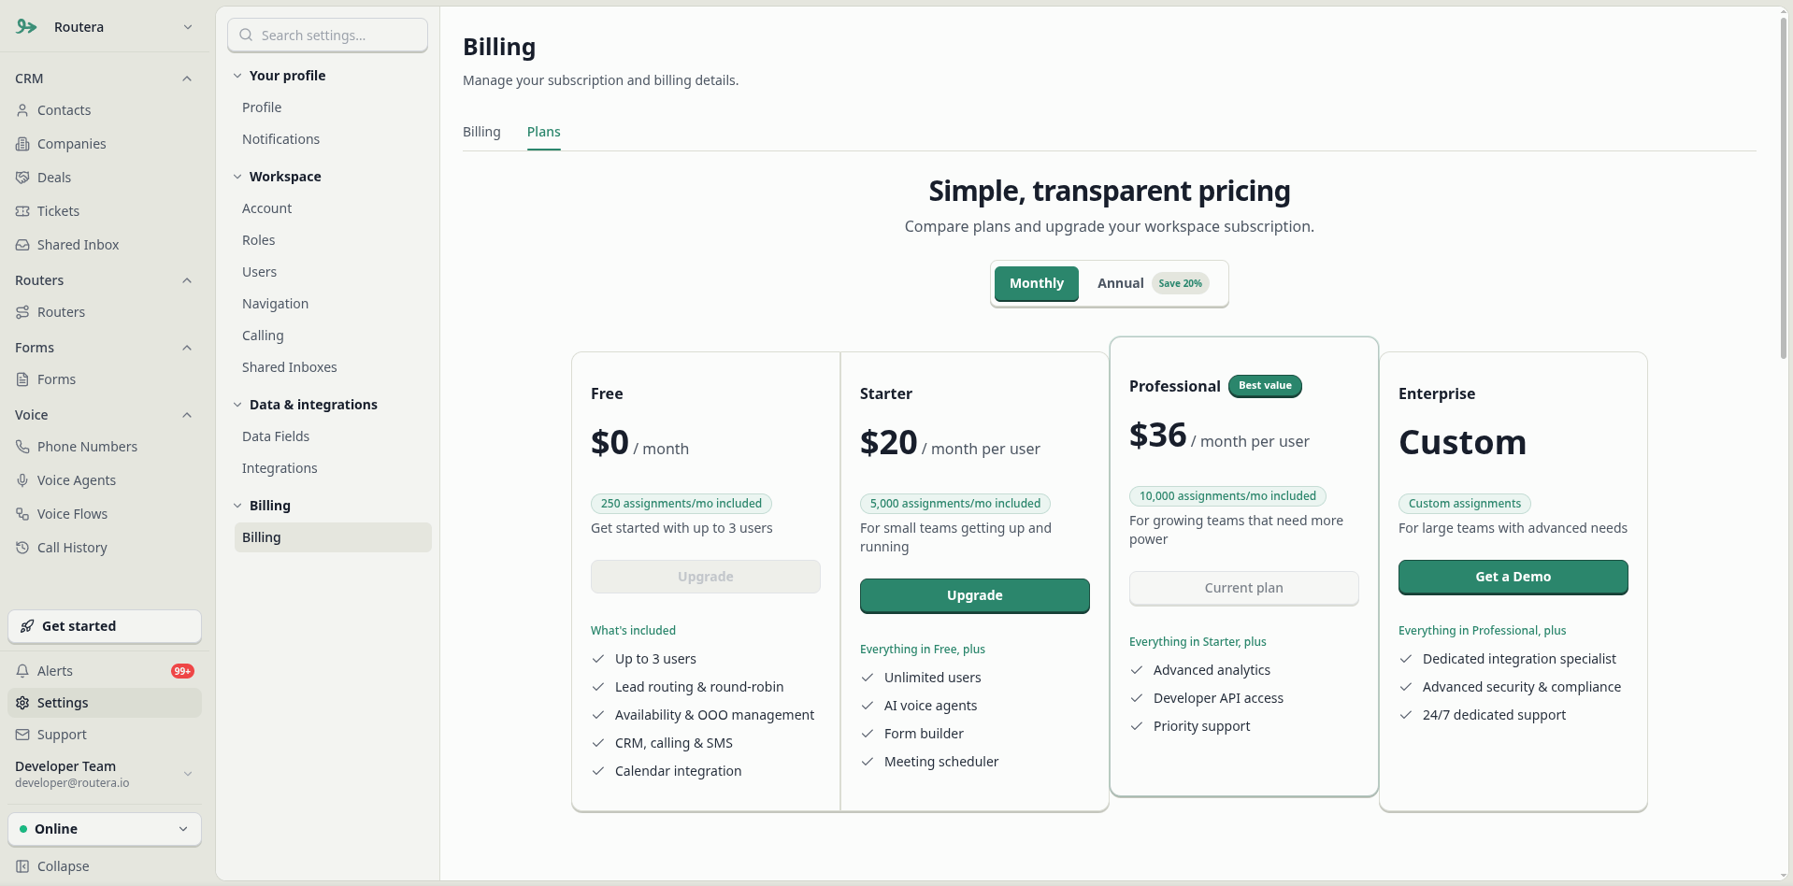Image resolution: width=1793 pixels, height=886 pixels.
Task: Click the Save 20% badge
Action: point(1181,283)
